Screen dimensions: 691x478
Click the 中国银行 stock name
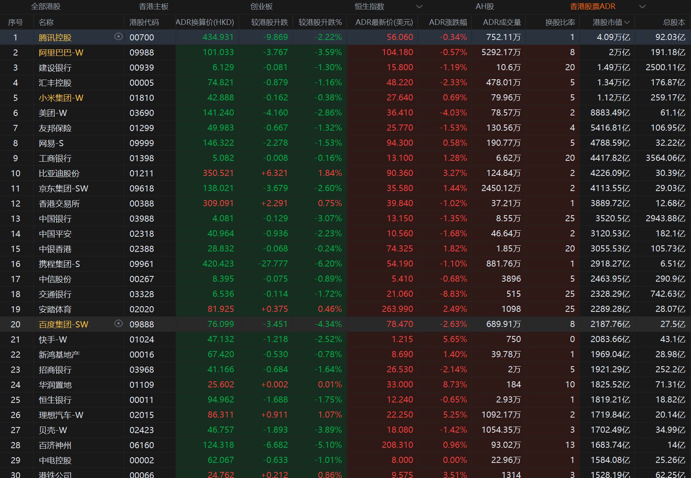point(55,218)
